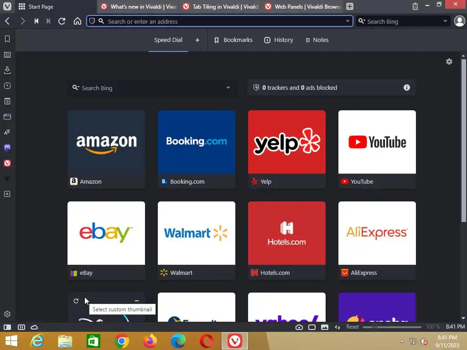Open Settings from the sidebar gear

tap(7, 314)
